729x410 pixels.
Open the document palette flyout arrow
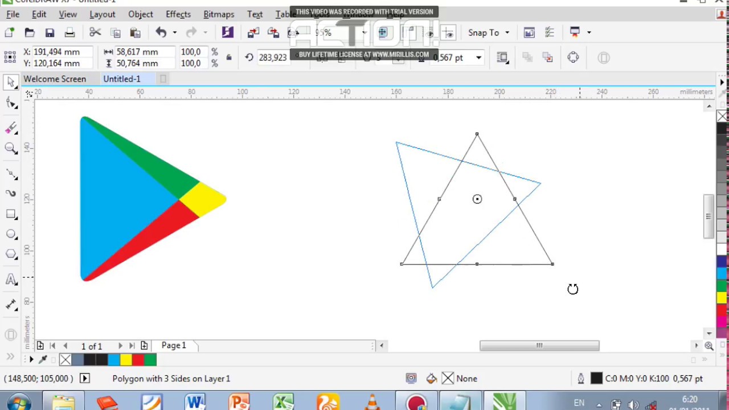[31, 360]
